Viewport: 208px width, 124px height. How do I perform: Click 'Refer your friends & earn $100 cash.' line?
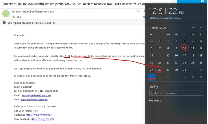coord(35,106)
